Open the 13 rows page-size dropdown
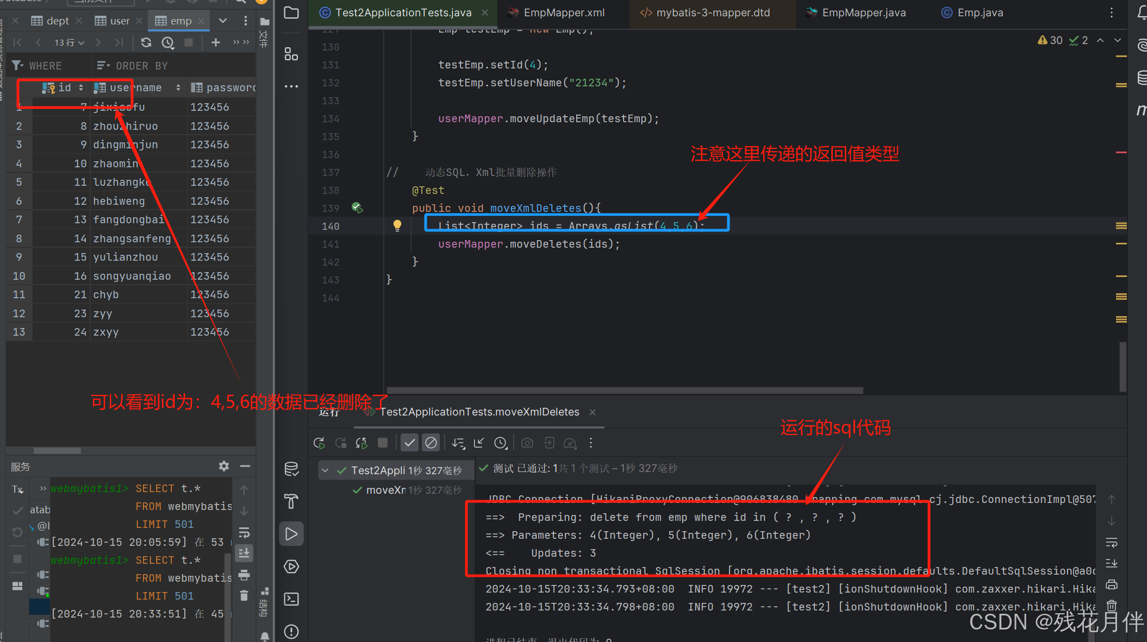The image size is (1147, 642). pyautogui.click(x=69, y=42)
